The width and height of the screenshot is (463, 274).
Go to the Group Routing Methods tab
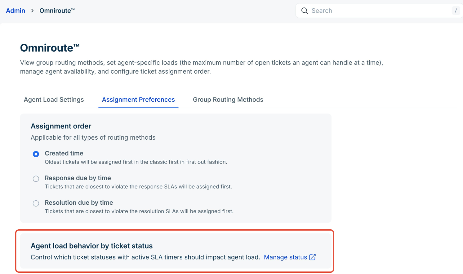(x=228, y=100)
